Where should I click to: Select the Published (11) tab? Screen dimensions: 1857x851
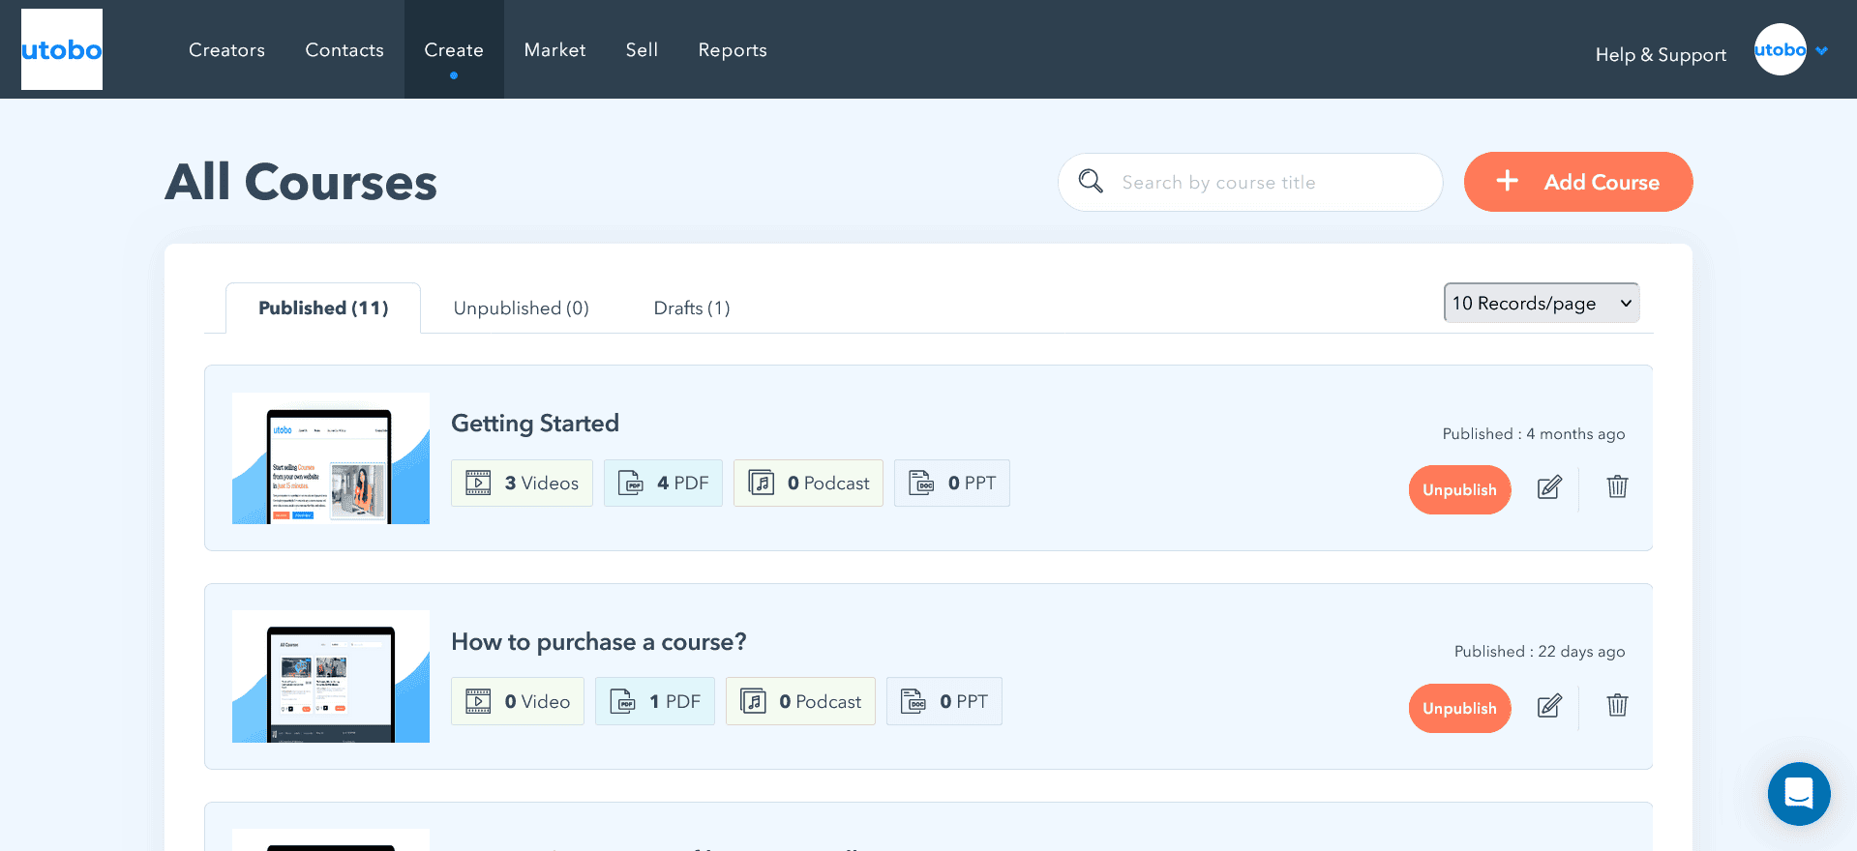pos(323,308)
